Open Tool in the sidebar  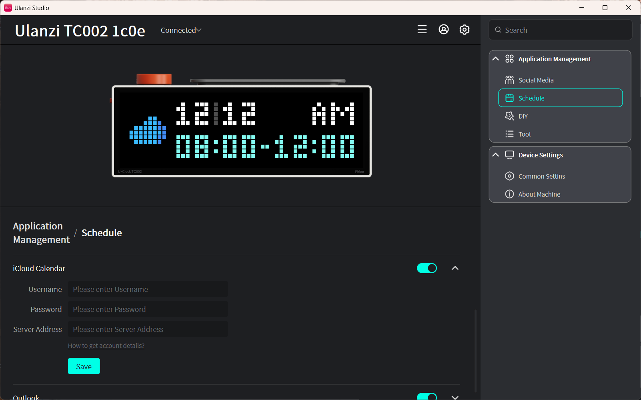(560, 134)
